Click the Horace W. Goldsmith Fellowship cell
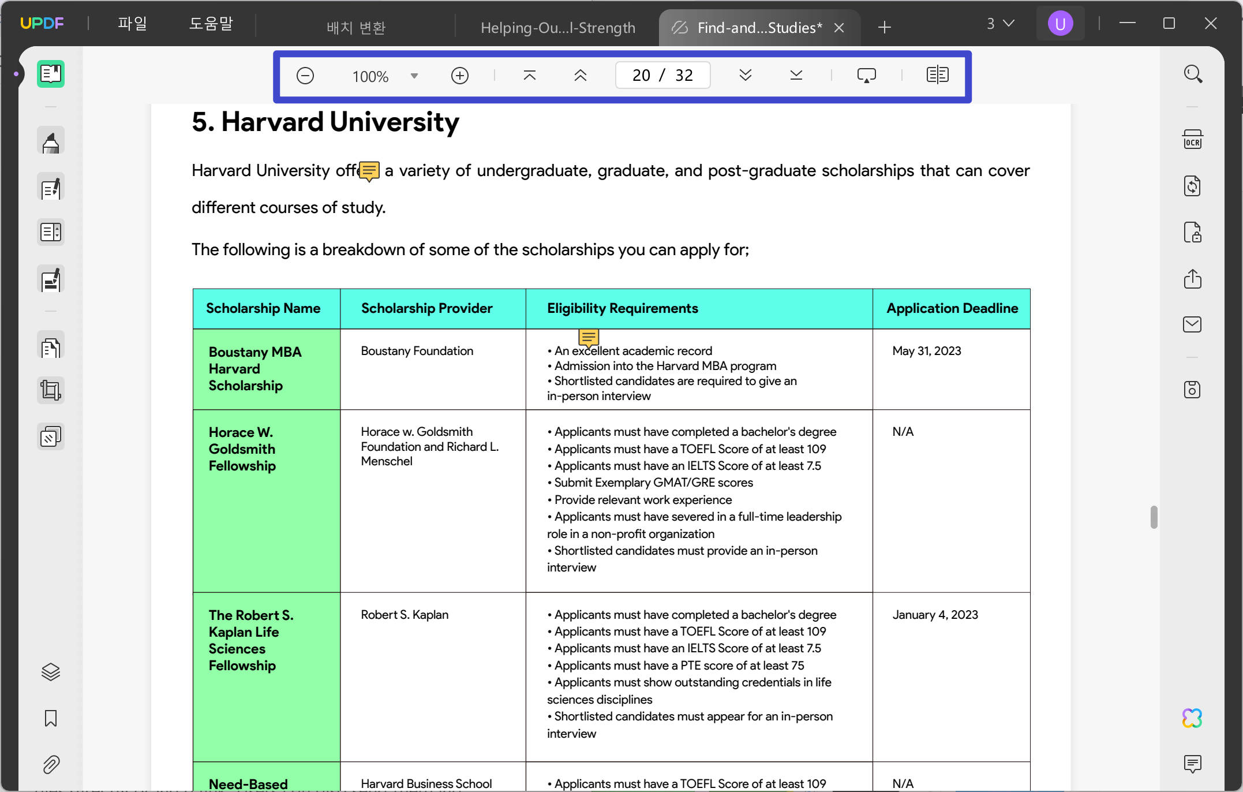 point(266,501)
